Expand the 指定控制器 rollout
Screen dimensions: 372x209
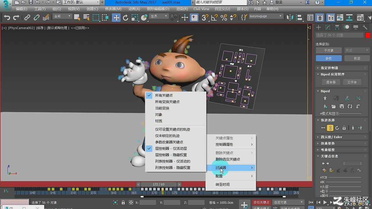pos(342,68)
